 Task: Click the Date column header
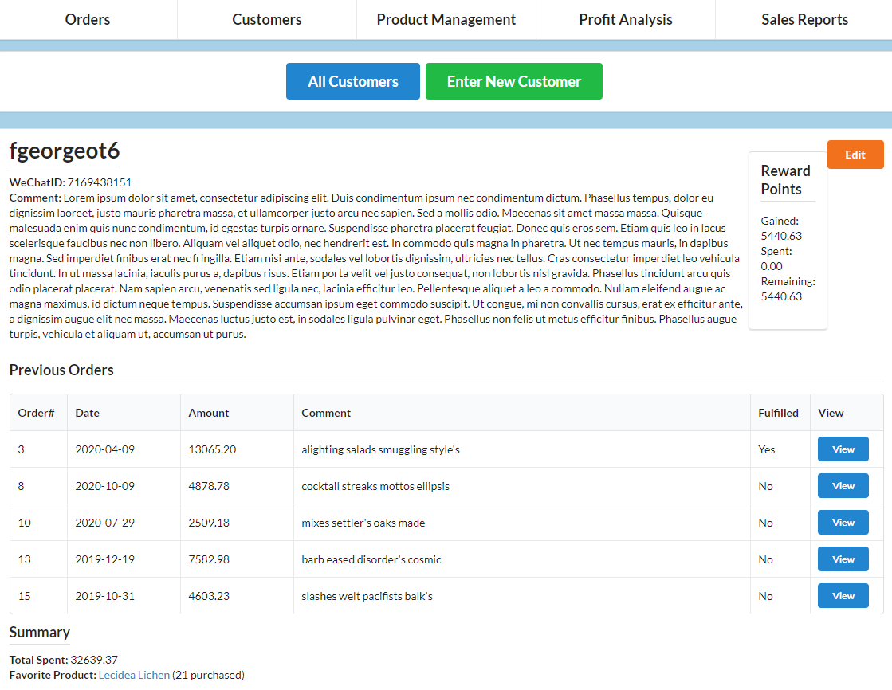(87, 413)
